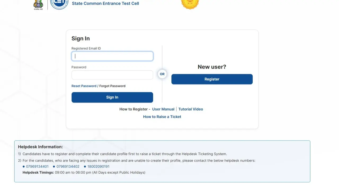339x190 pixels.
Task: Open the Tutorial Video link
Action: [191, 109]
